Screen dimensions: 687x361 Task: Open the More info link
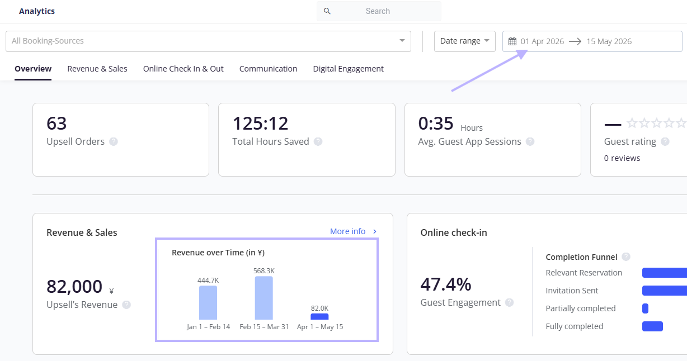pos(347,231)
